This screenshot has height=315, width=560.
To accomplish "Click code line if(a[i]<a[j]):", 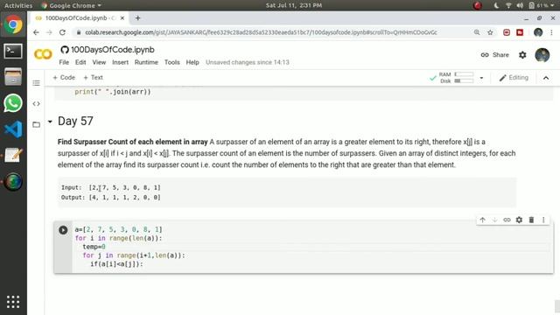I will pos(116,264).
